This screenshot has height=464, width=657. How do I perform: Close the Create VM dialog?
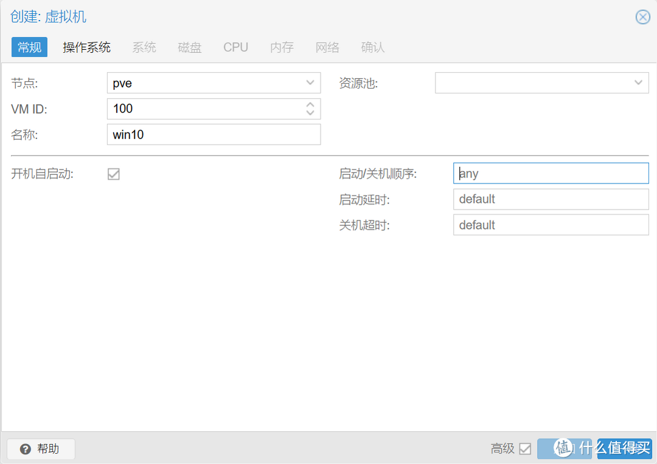tap(642, 17)
